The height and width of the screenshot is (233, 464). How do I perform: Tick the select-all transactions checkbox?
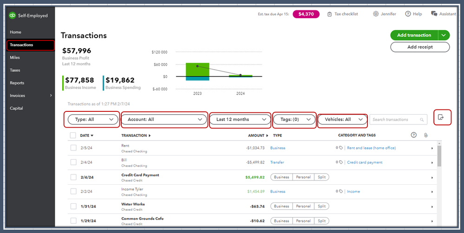[x=73, y=136]
